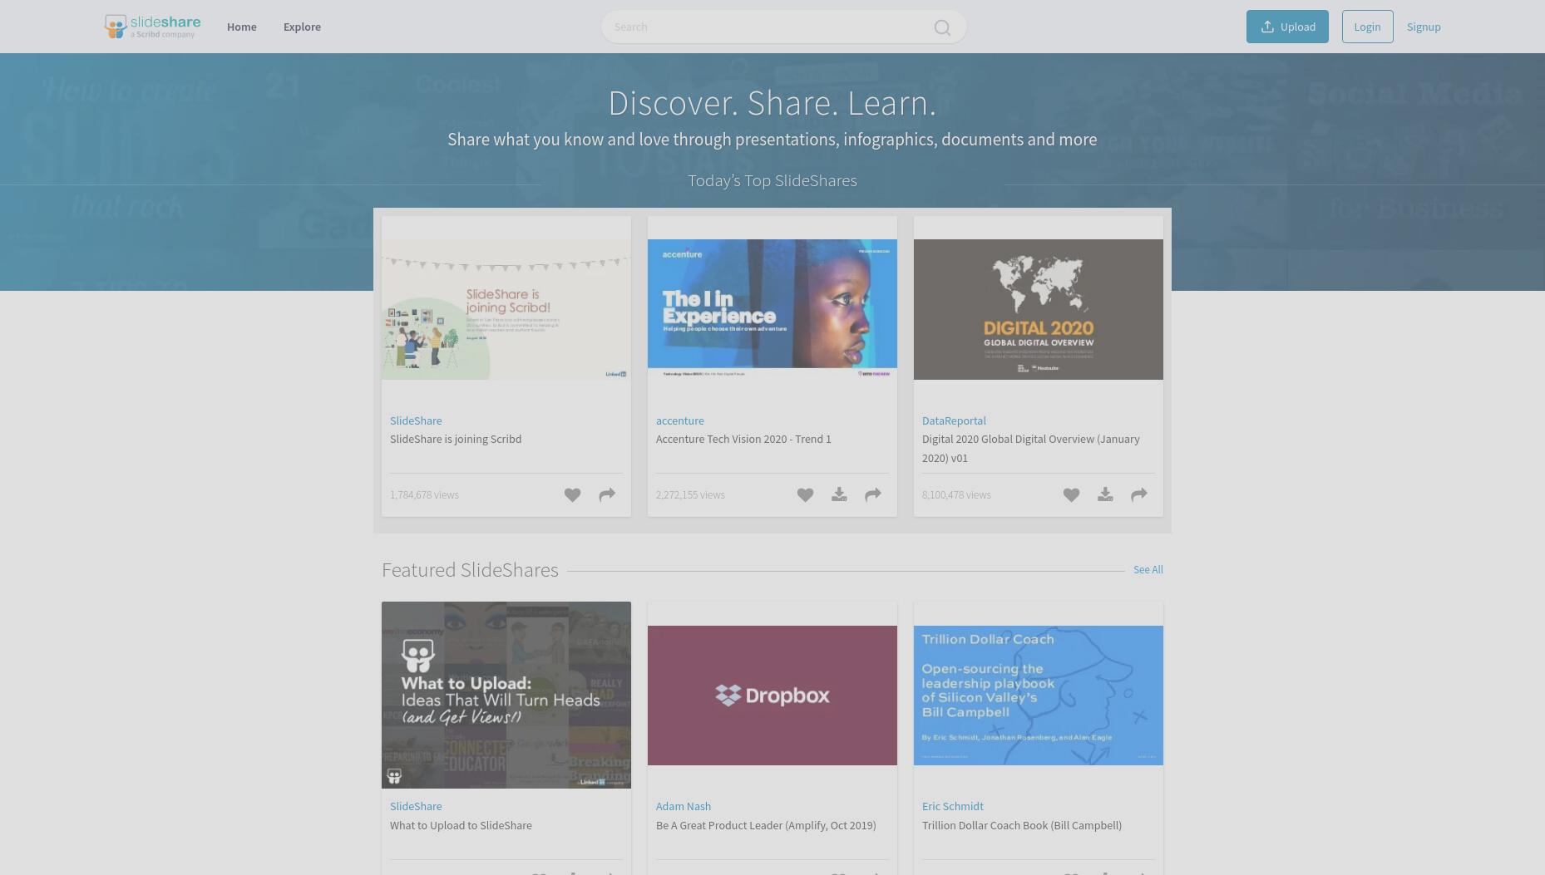The width and height of the screenshot is (1545, 875).
Task: Download Accenture Tech Vision 2020 presentation
Action: point(839,494)
